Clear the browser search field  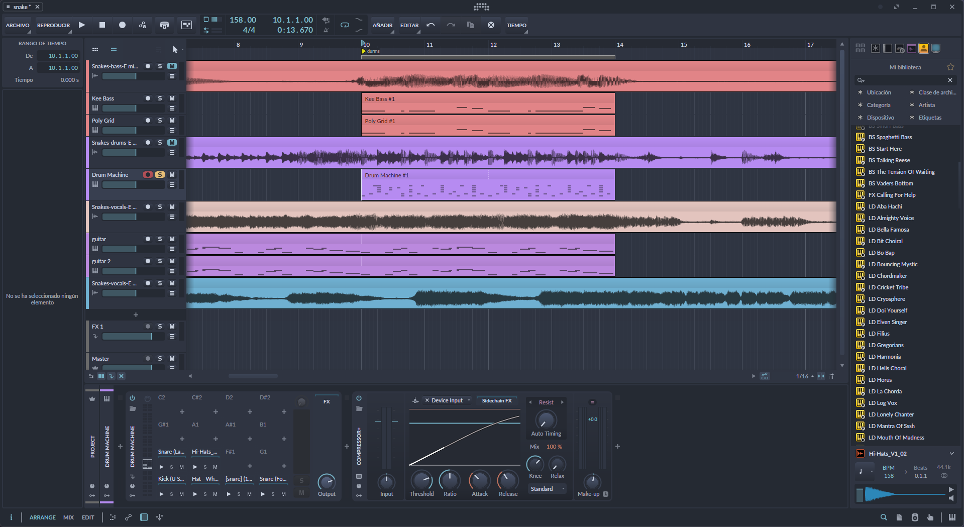[x=950, y=80]
